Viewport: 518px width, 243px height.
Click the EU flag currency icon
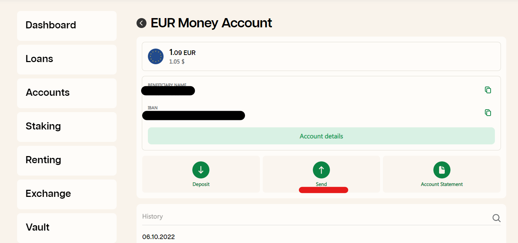pyautogui.click(x=156, y=56)
